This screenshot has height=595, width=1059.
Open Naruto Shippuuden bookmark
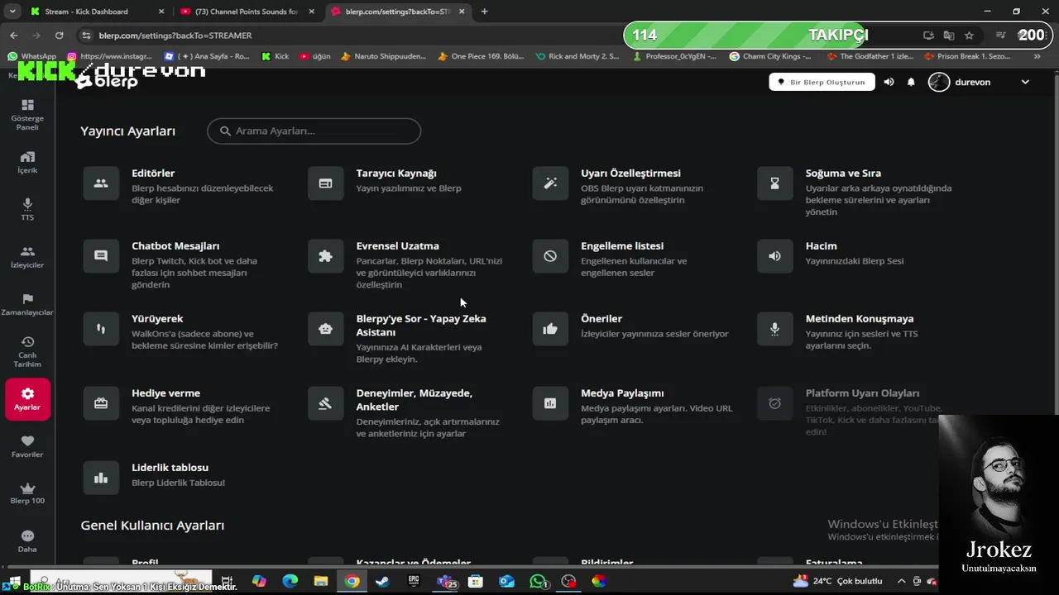point(383,56)
